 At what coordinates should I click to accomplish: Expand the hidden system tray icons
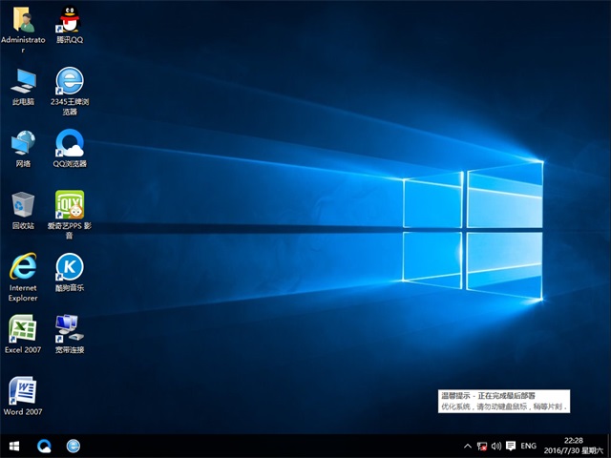(x=467, y=446)
